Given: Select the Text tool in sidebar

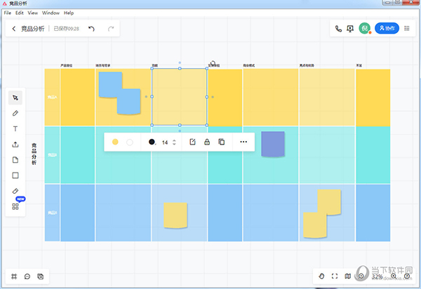Looking at the screenshot, I should 15,129.
